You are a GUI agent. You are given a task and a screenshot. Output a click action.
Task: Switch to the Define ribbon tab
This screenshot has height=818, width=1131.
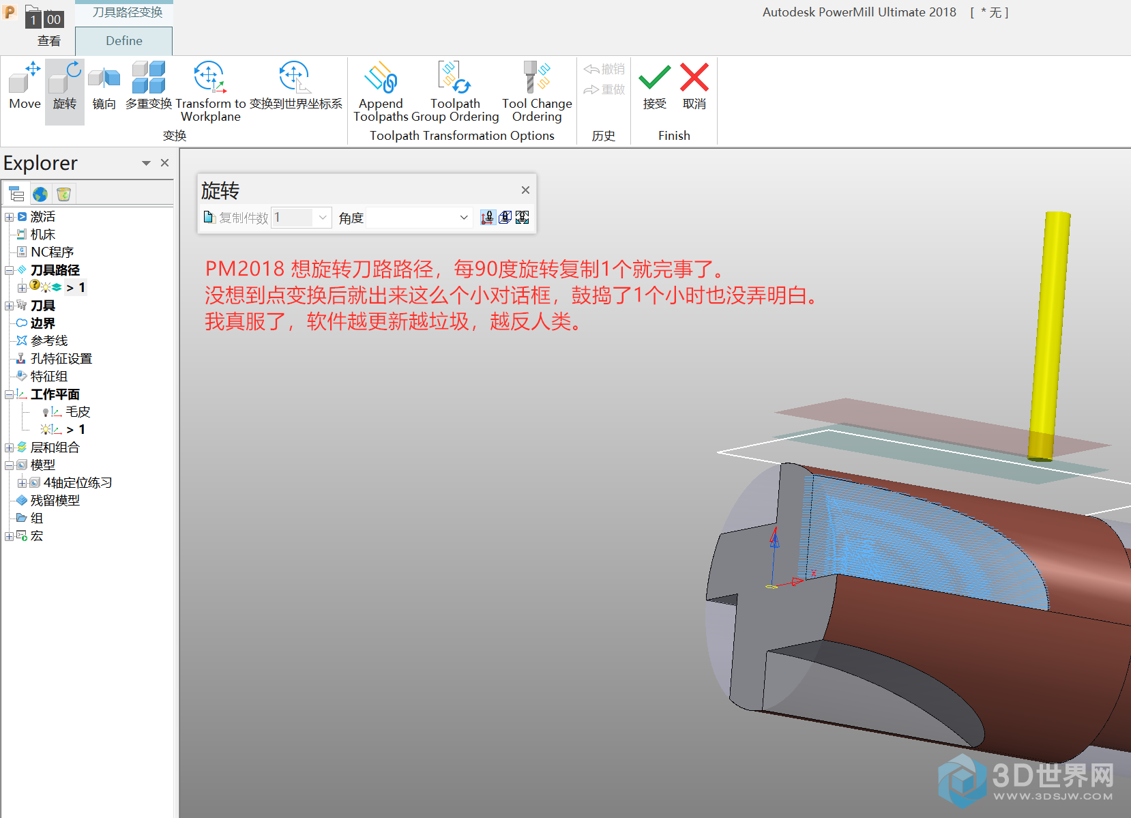(124, 41)
